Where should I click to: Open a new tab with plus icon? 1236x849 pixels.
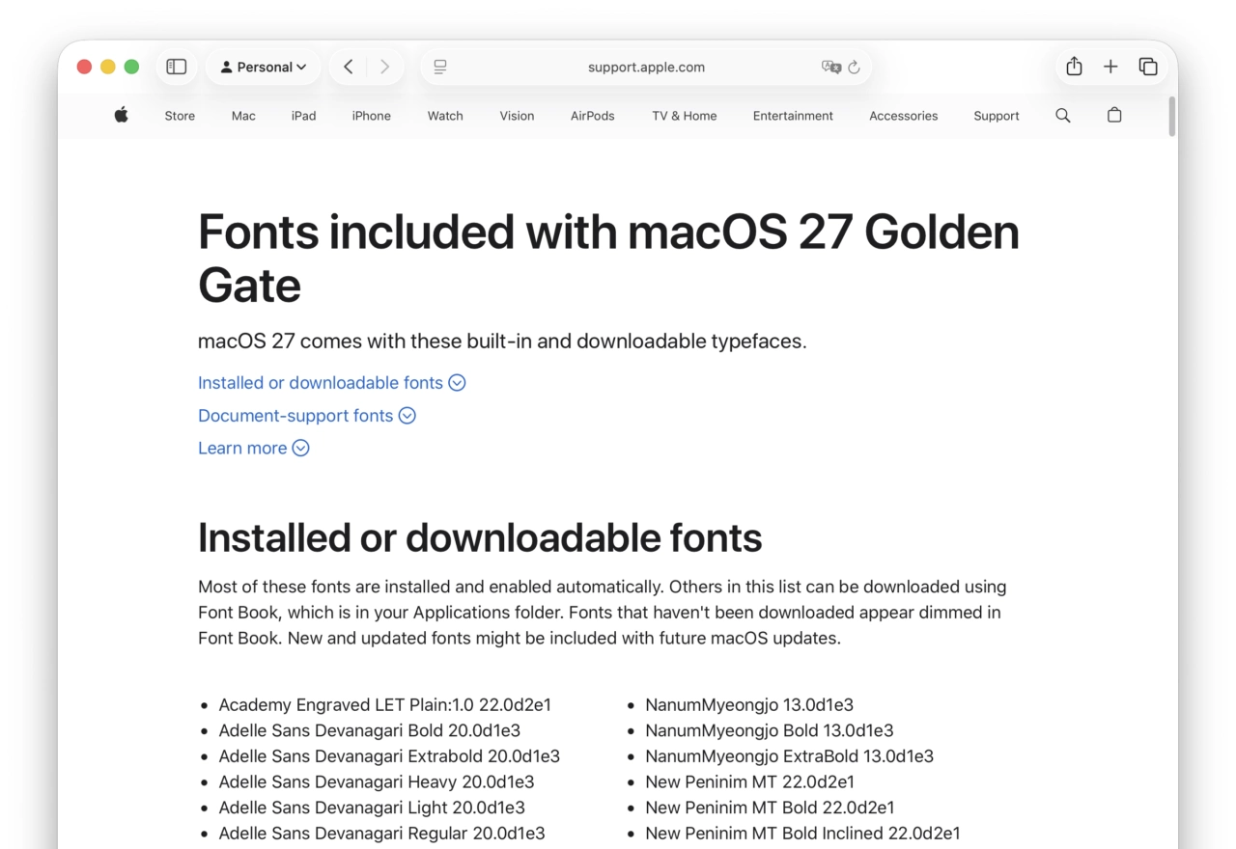(1110, 67)
